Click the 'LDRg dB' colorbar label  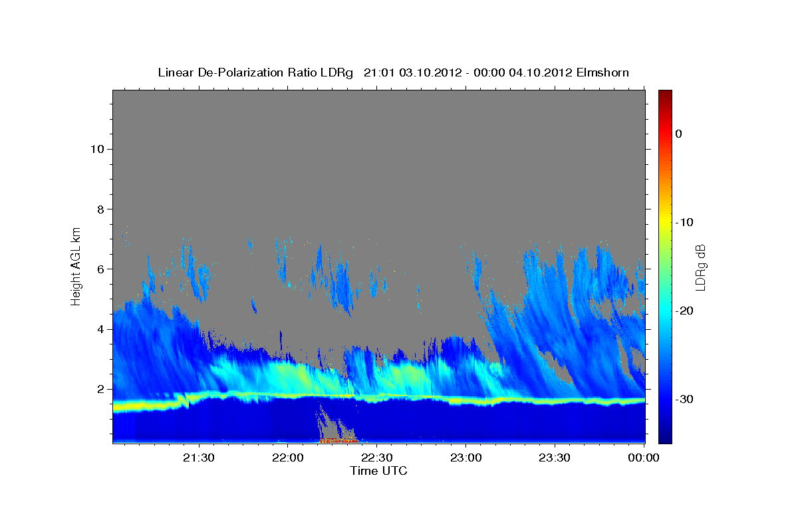click(x=700, y=267)
